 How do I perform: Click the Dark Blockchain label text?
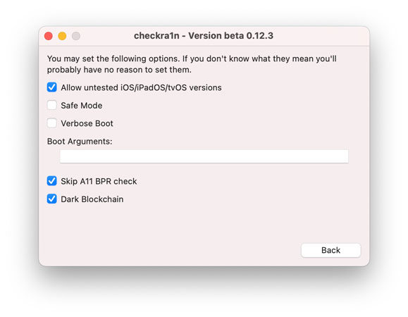click(92, 199)
